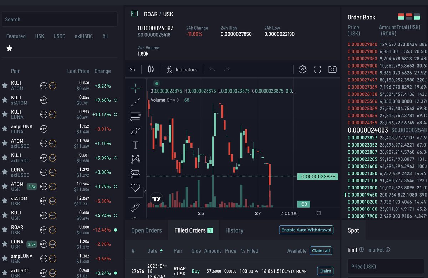Filter pairs by USK

(x=40, y=36)
